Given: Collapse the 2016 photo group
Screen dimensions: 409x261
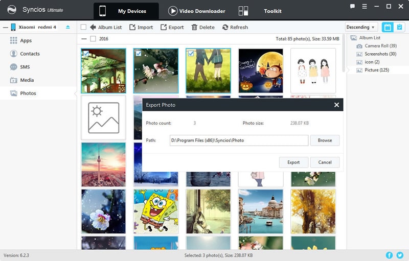Looking at the screenshot, I should tap(84, 39).
